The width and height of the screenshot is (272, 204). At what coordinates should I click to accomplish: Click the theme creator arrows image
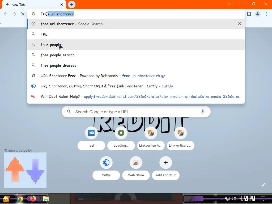(25, 170)
